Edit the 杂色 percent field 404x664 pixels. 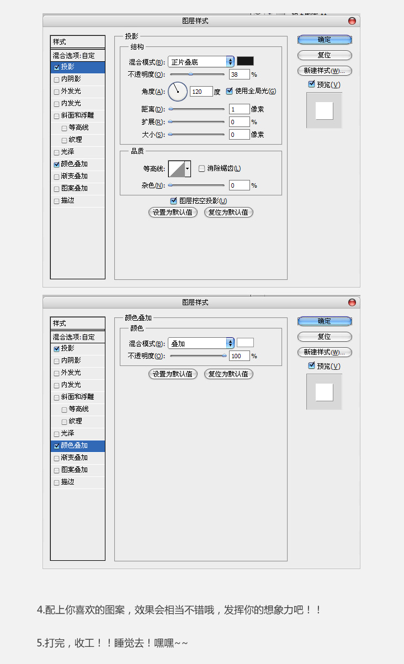click(x=240, y=185)
